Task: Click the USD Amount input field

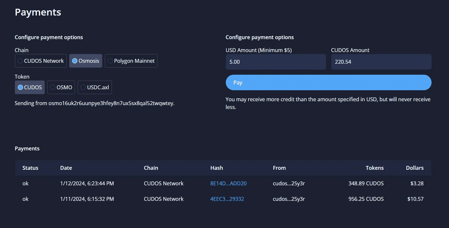Action: click(276, 62)
